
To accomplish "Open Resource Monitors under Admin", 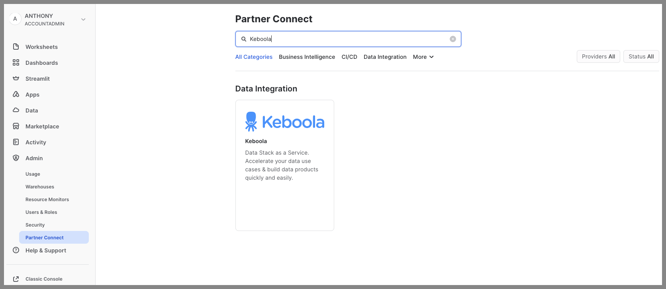I will tap(47, 200).
